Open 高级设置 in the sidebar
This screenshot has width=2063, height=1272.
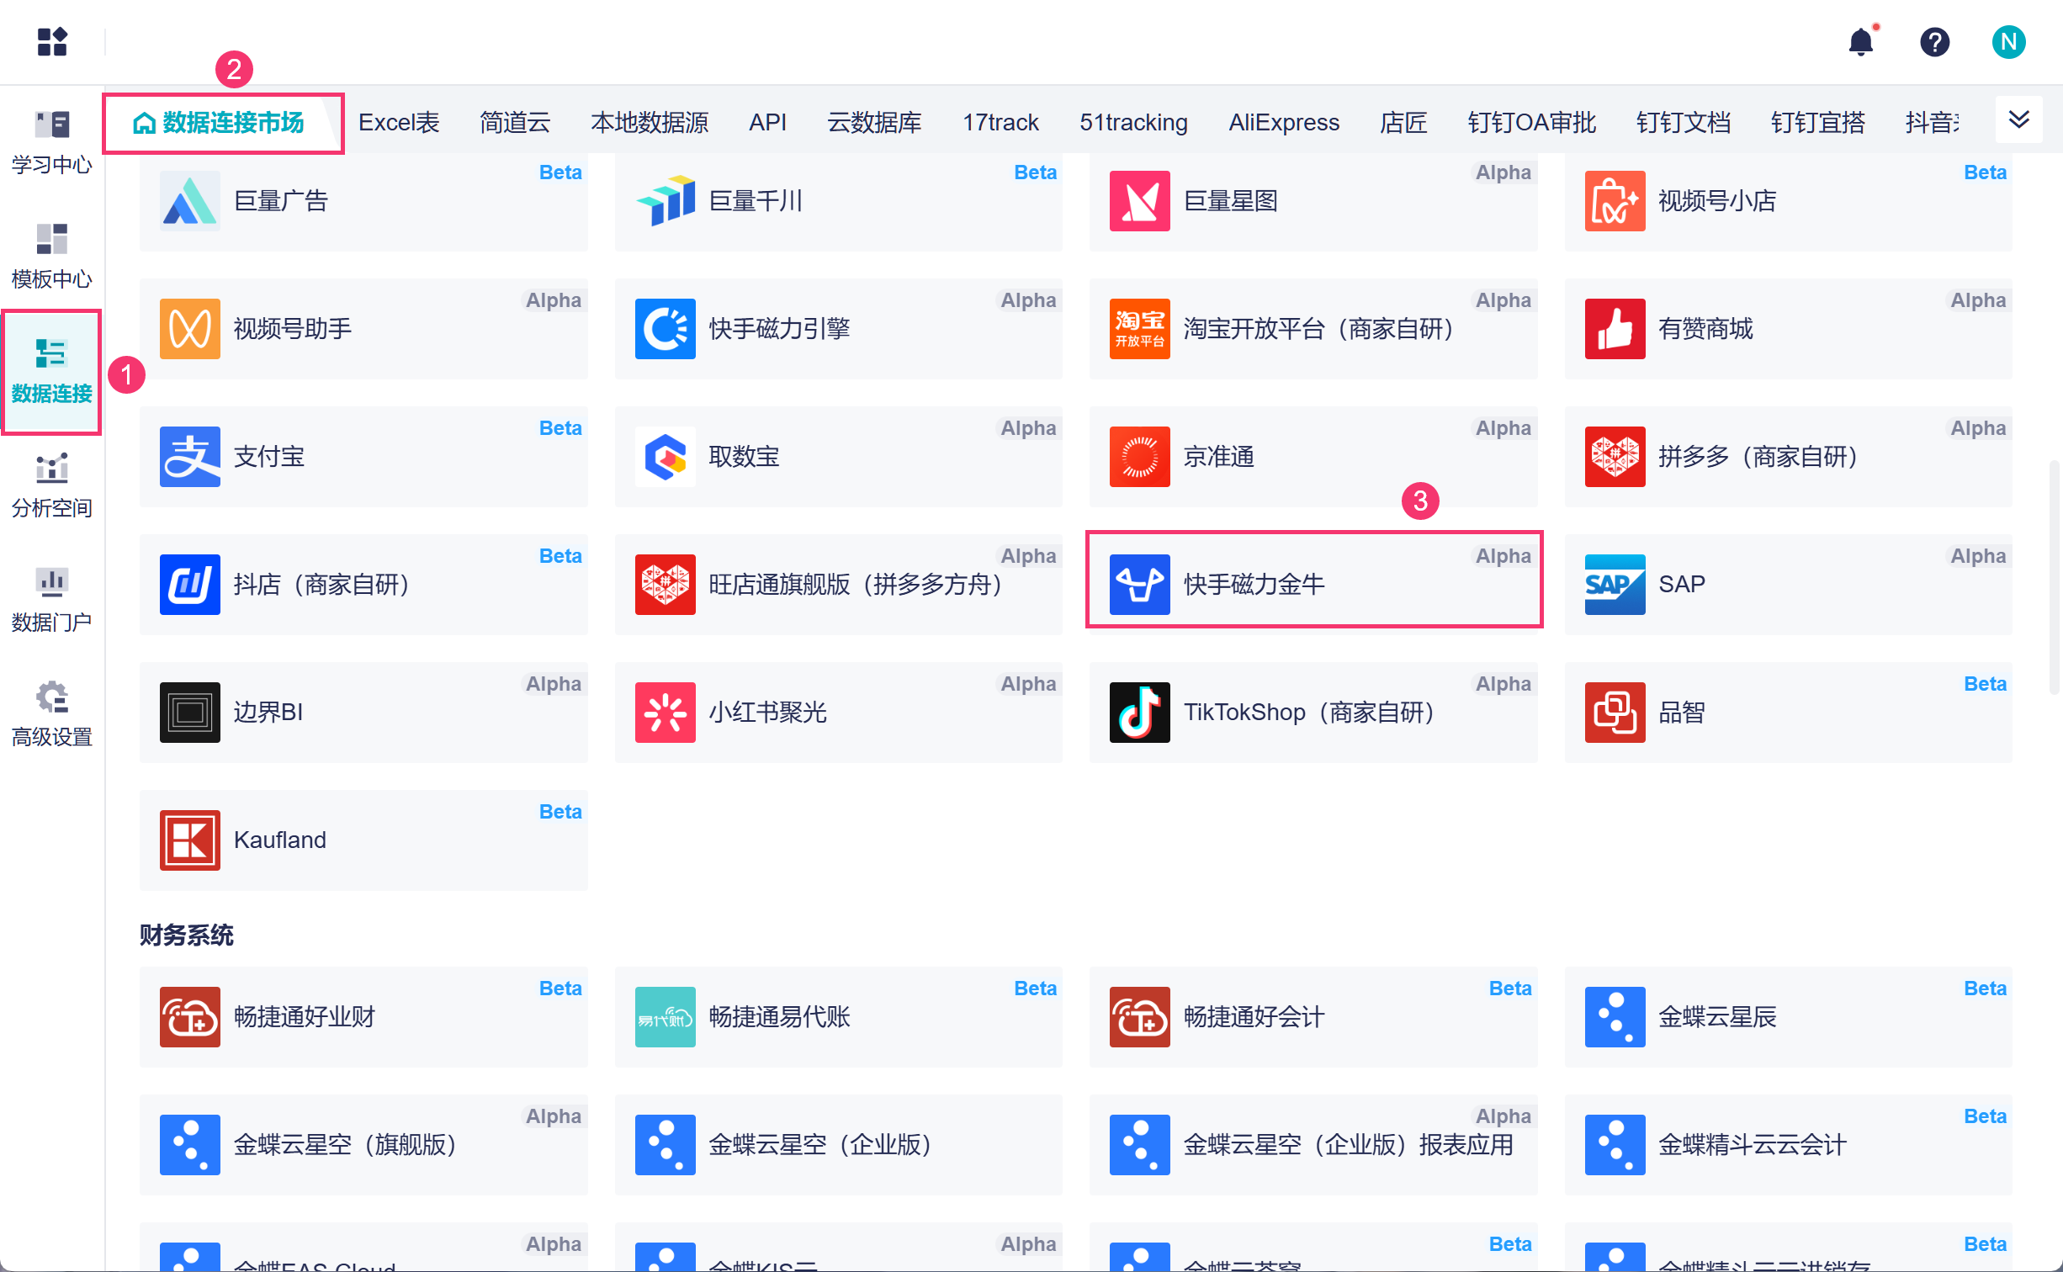tap(52, 714)
